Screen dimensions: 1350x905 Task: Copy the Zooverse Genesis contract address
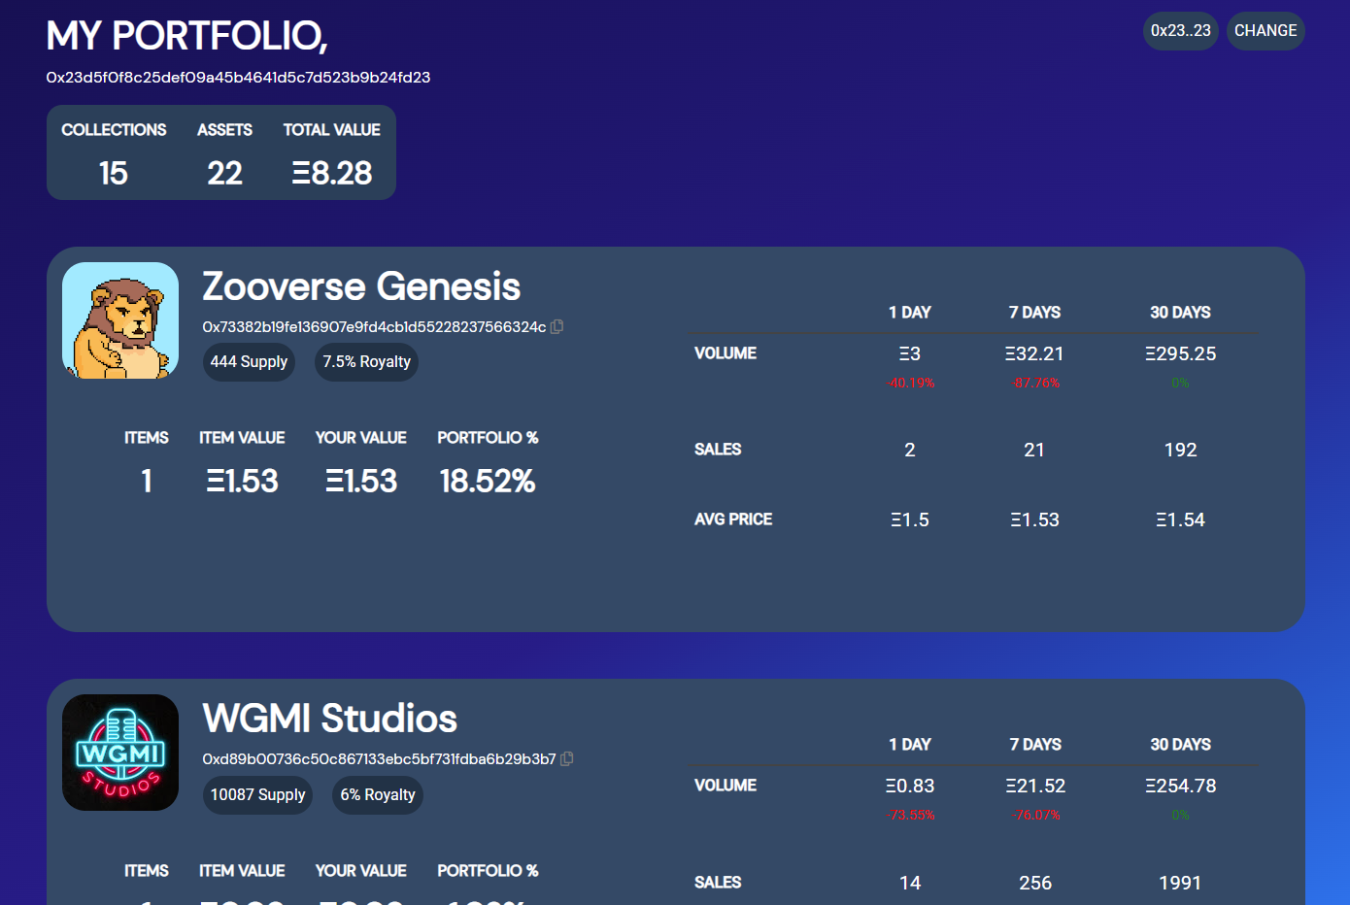pyautogui.click(x=557, y=327)
